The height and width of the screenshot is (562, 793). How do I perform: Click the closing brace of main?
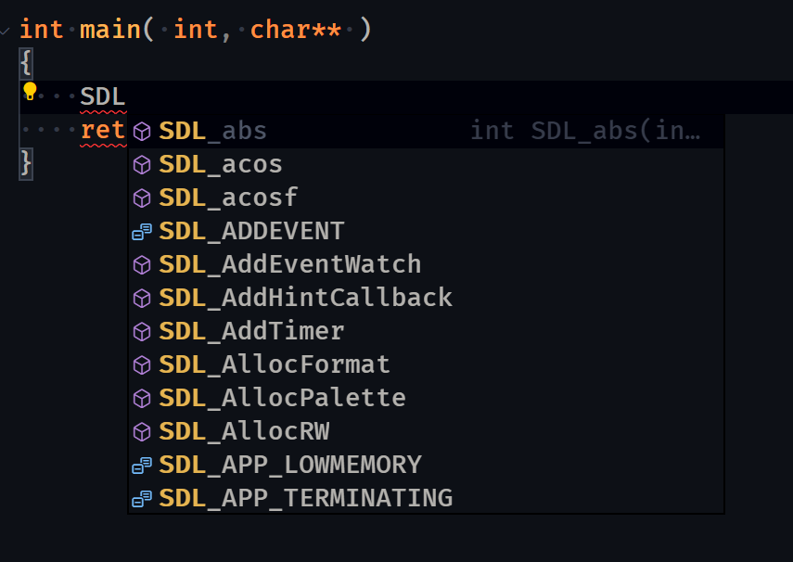click(x=27, y=163)
